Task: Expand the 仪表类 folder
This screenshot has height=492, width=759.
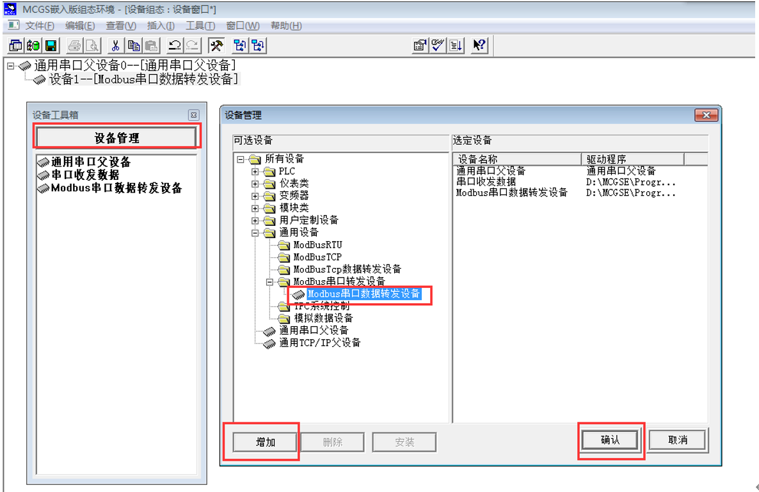Action: (255, 184)
